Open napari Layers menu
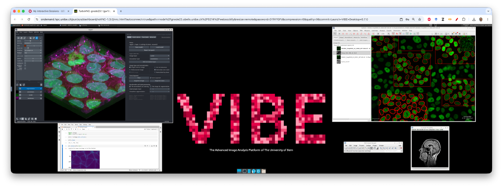 coord(26,32)
